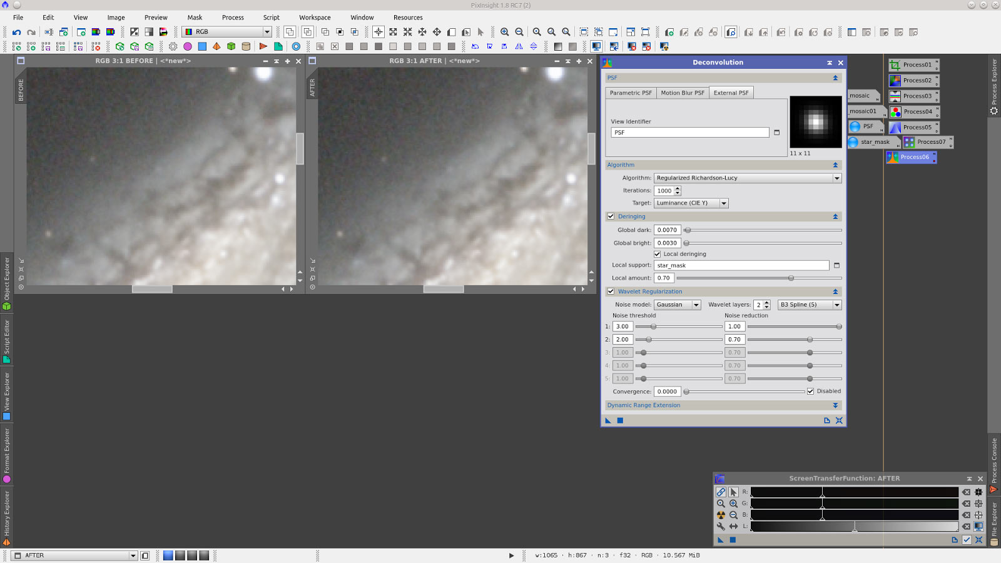Switch to the External PSF tab
Image resolution: width=1001 pixels, height=563 pixels.
[x=731, y=93]
